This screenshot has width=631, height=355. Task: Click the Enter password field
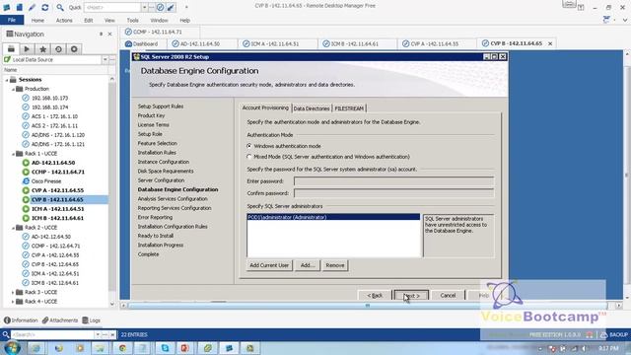(x=393, y=181)
